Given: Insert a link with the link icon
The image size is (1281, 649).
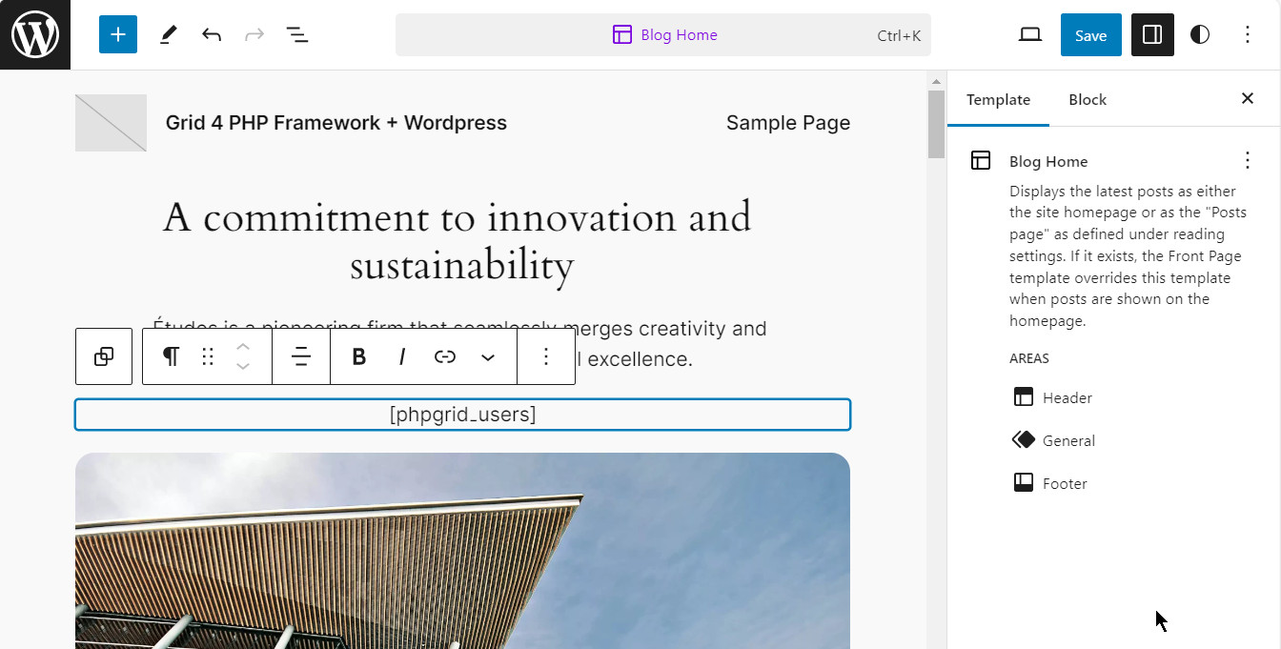Looking at the screenshot, I should (445, 356).
